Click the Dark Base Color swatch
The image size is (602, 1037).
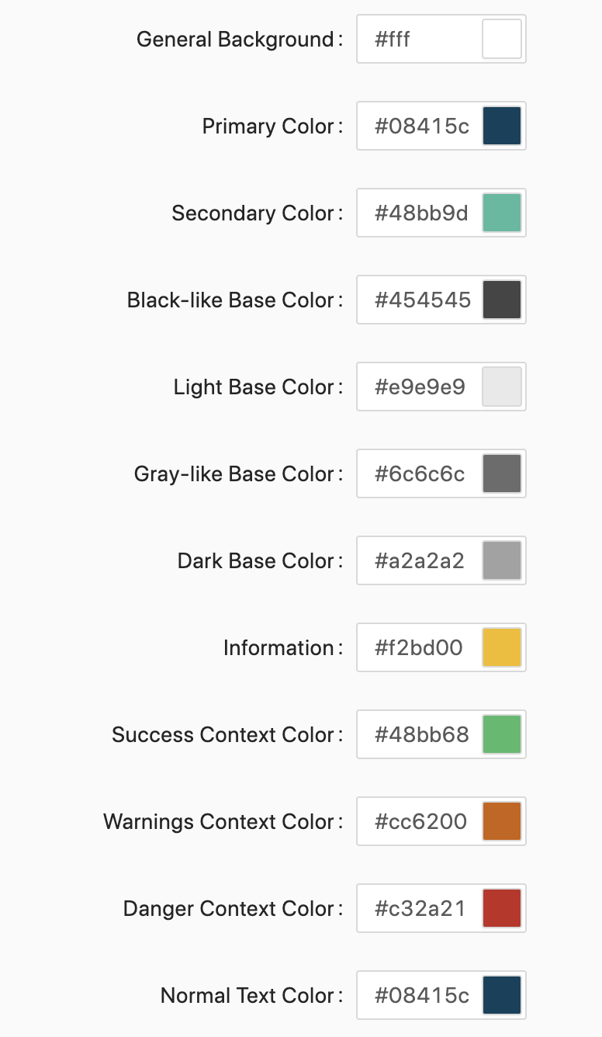tap(502, 560)
